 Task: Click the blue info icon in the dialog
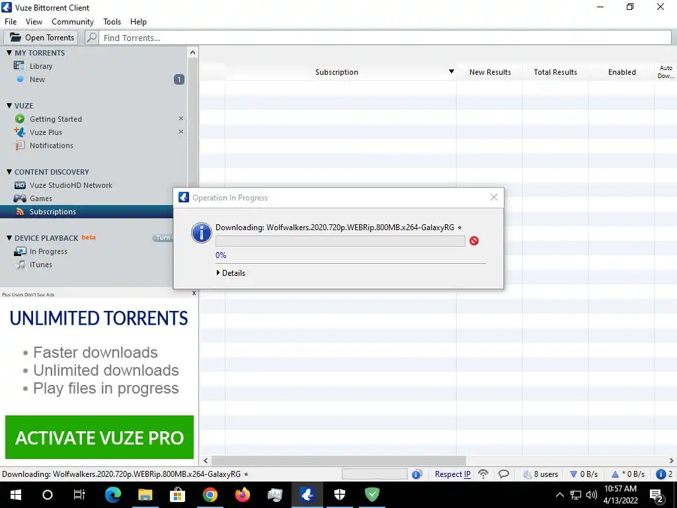coord(201,233)
